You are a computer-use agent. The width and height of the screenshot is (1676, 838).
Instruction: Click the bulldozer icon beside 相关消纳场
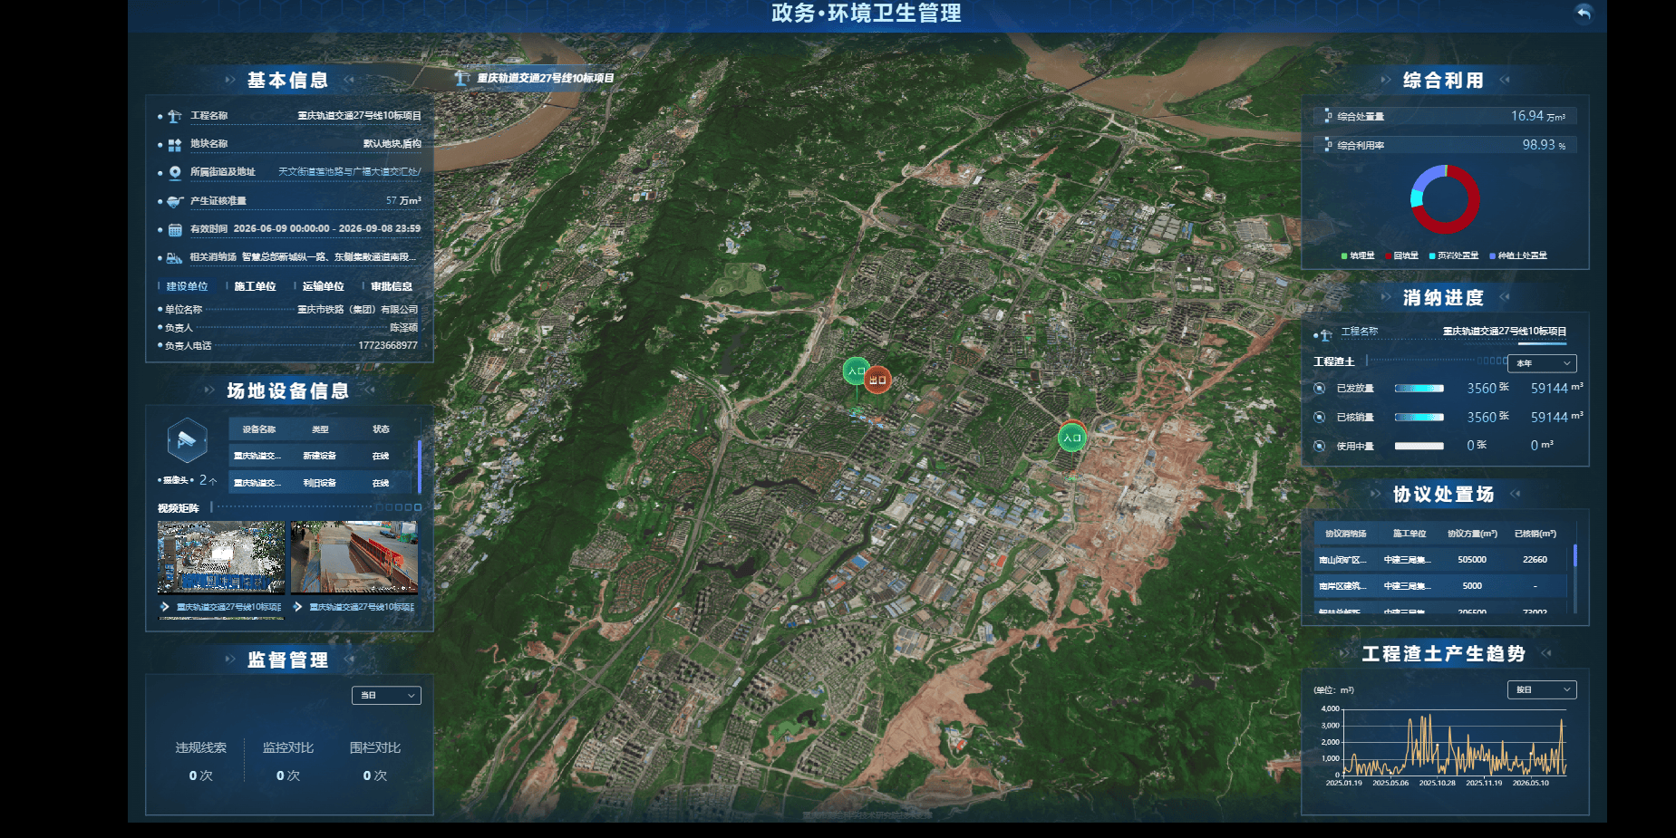tap(174, 258)
